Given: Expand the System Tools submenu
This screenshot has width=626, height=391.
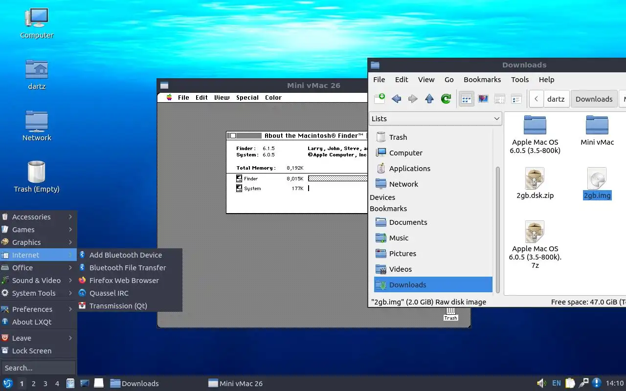Looking at the screenshot, I should pyautogui.click(x=39, y=293).
